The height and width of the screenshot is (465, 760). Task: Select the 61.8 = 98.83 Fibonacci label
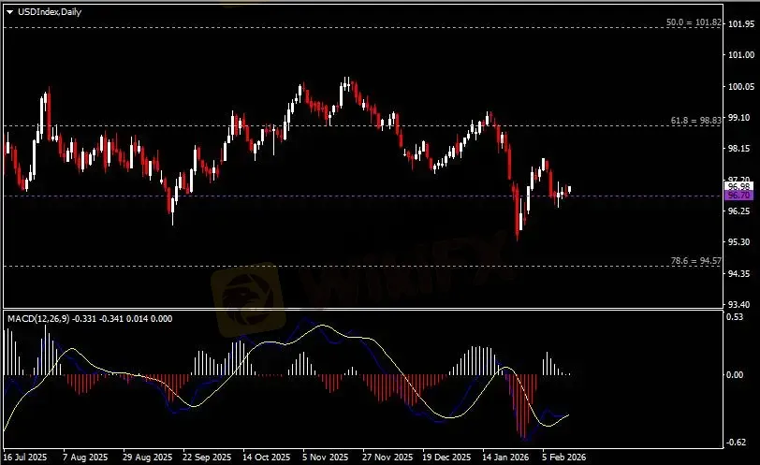pyautogui.click(x=696, y=121)
